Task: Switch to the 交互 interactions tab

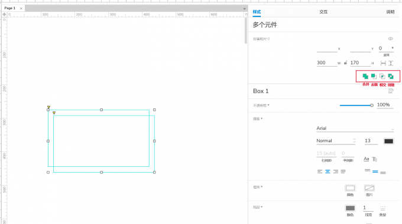Action: pos(323,12)
